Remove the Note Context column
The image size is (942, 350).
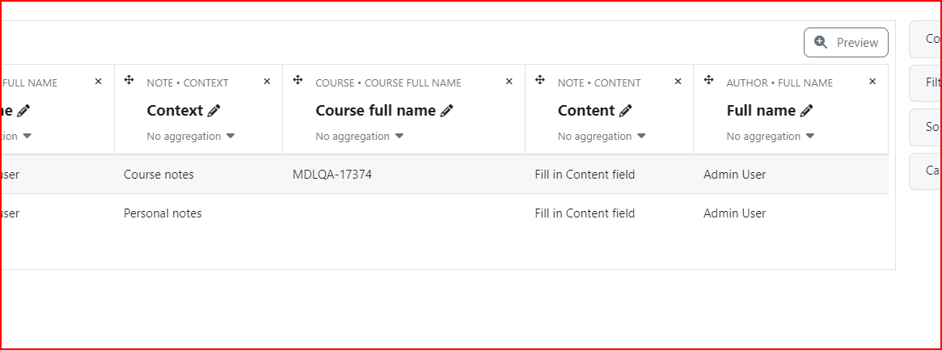point(268,82)
